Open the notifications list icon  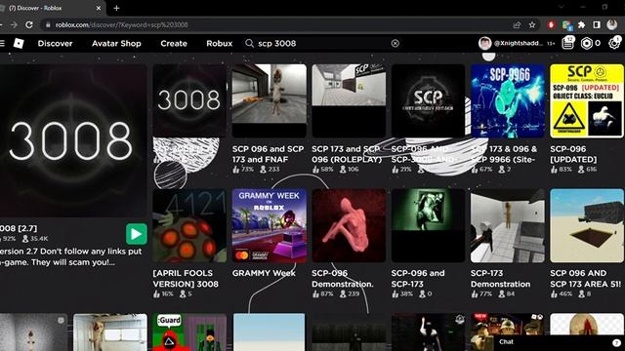(568, 43)
